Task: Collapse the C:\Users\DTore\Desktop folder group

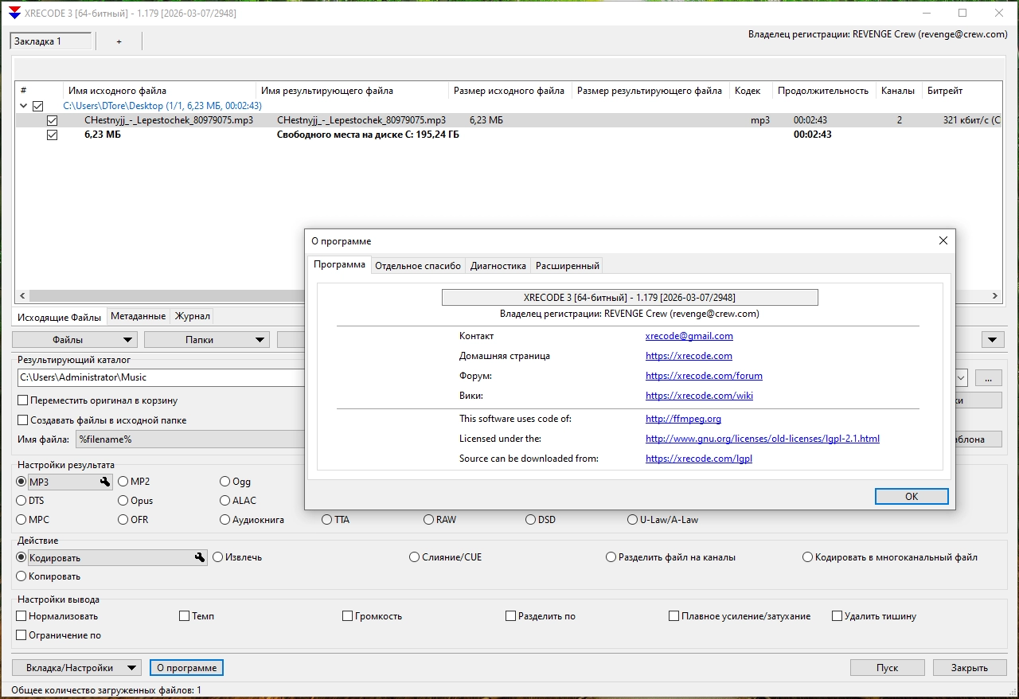Action: [x=23, y=106]
